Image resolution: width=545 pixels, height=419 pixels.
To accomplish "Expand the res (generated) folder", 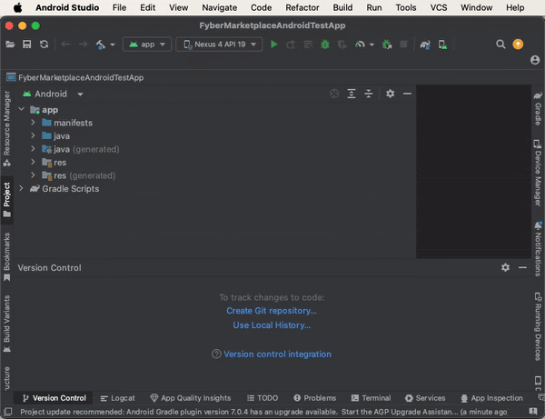I will (33, 175).
